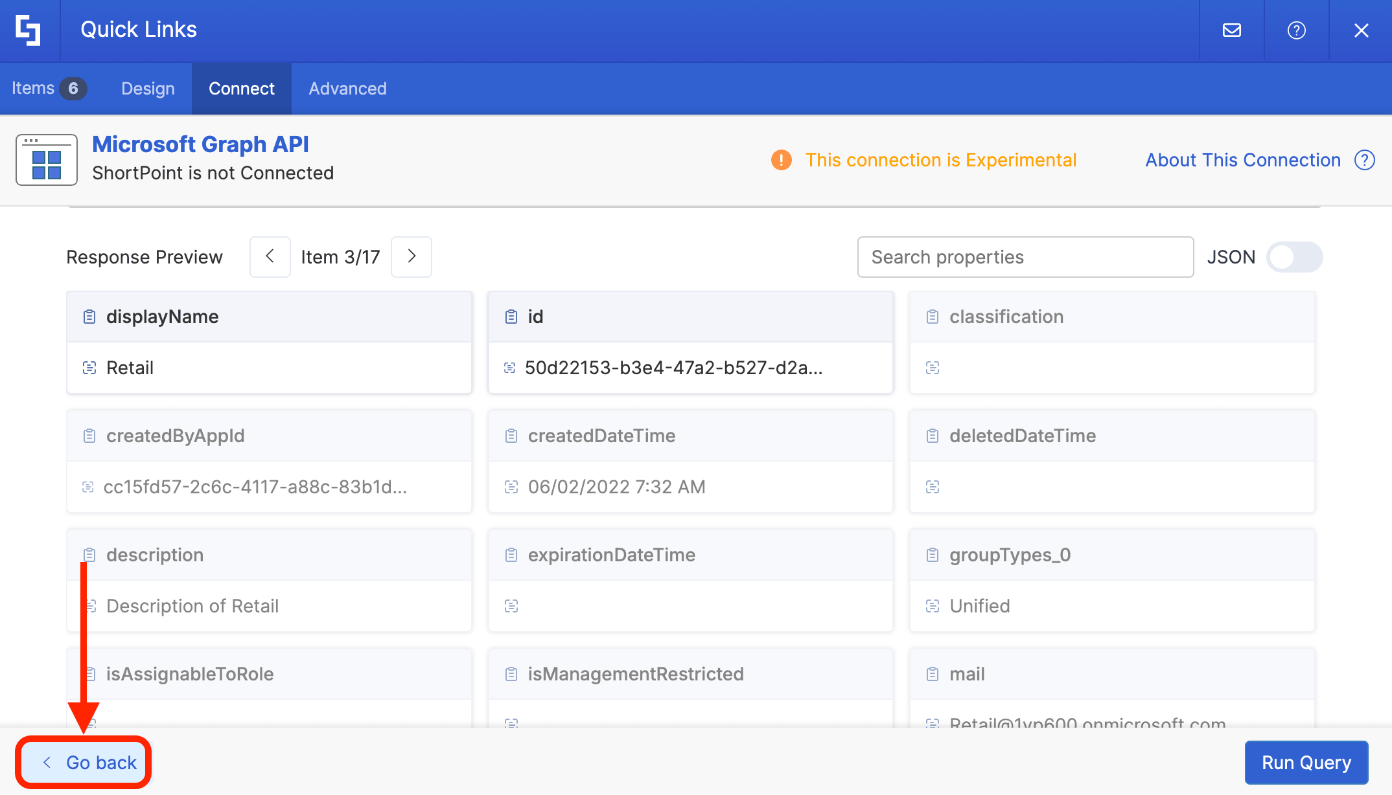Click the Microsoft Graph API connection icon
This screenshot has height=795, width=1392.
pos(47,160)
